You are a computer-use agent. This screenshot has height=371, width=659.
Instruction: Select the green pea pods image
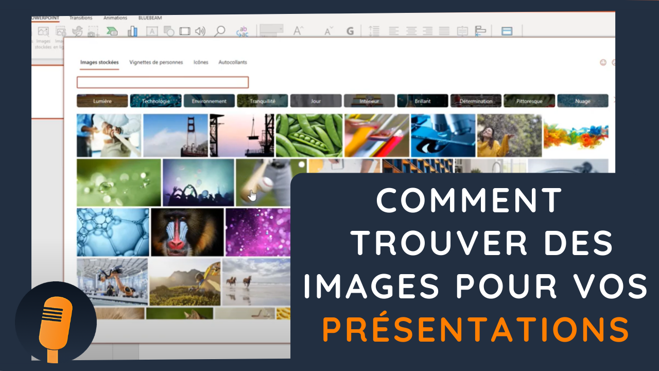point(309,135)
